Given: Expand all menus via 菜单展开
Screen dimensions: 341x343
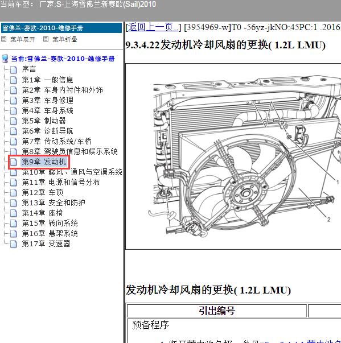Looking at the screenshot, I should [23, 39].
